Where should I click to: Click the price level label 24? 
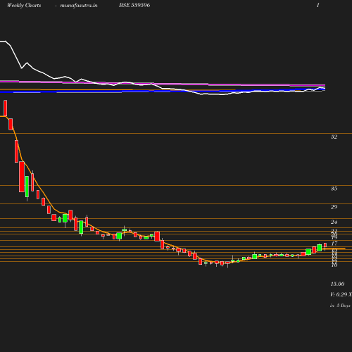point(334,222)
